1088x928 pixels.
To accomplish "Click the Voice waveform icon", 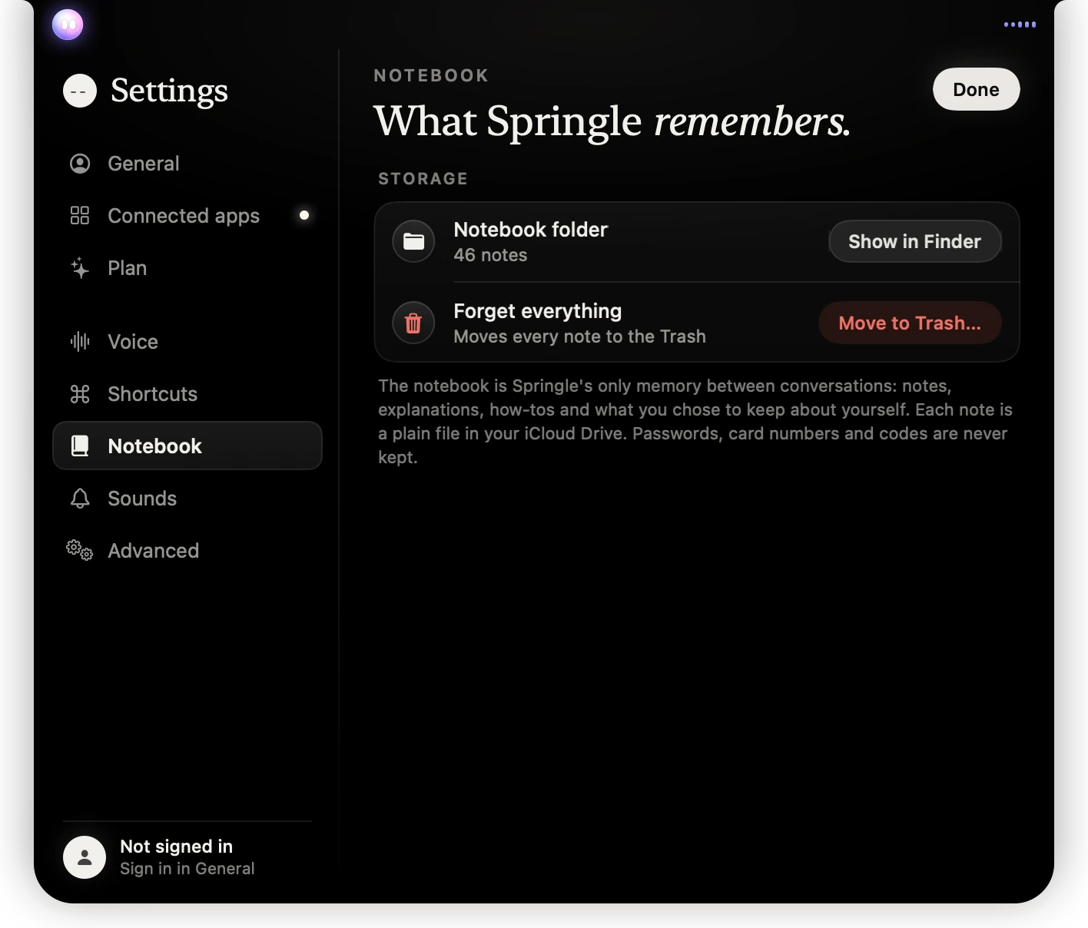I will pyautogui.click(x=80, y=342).
